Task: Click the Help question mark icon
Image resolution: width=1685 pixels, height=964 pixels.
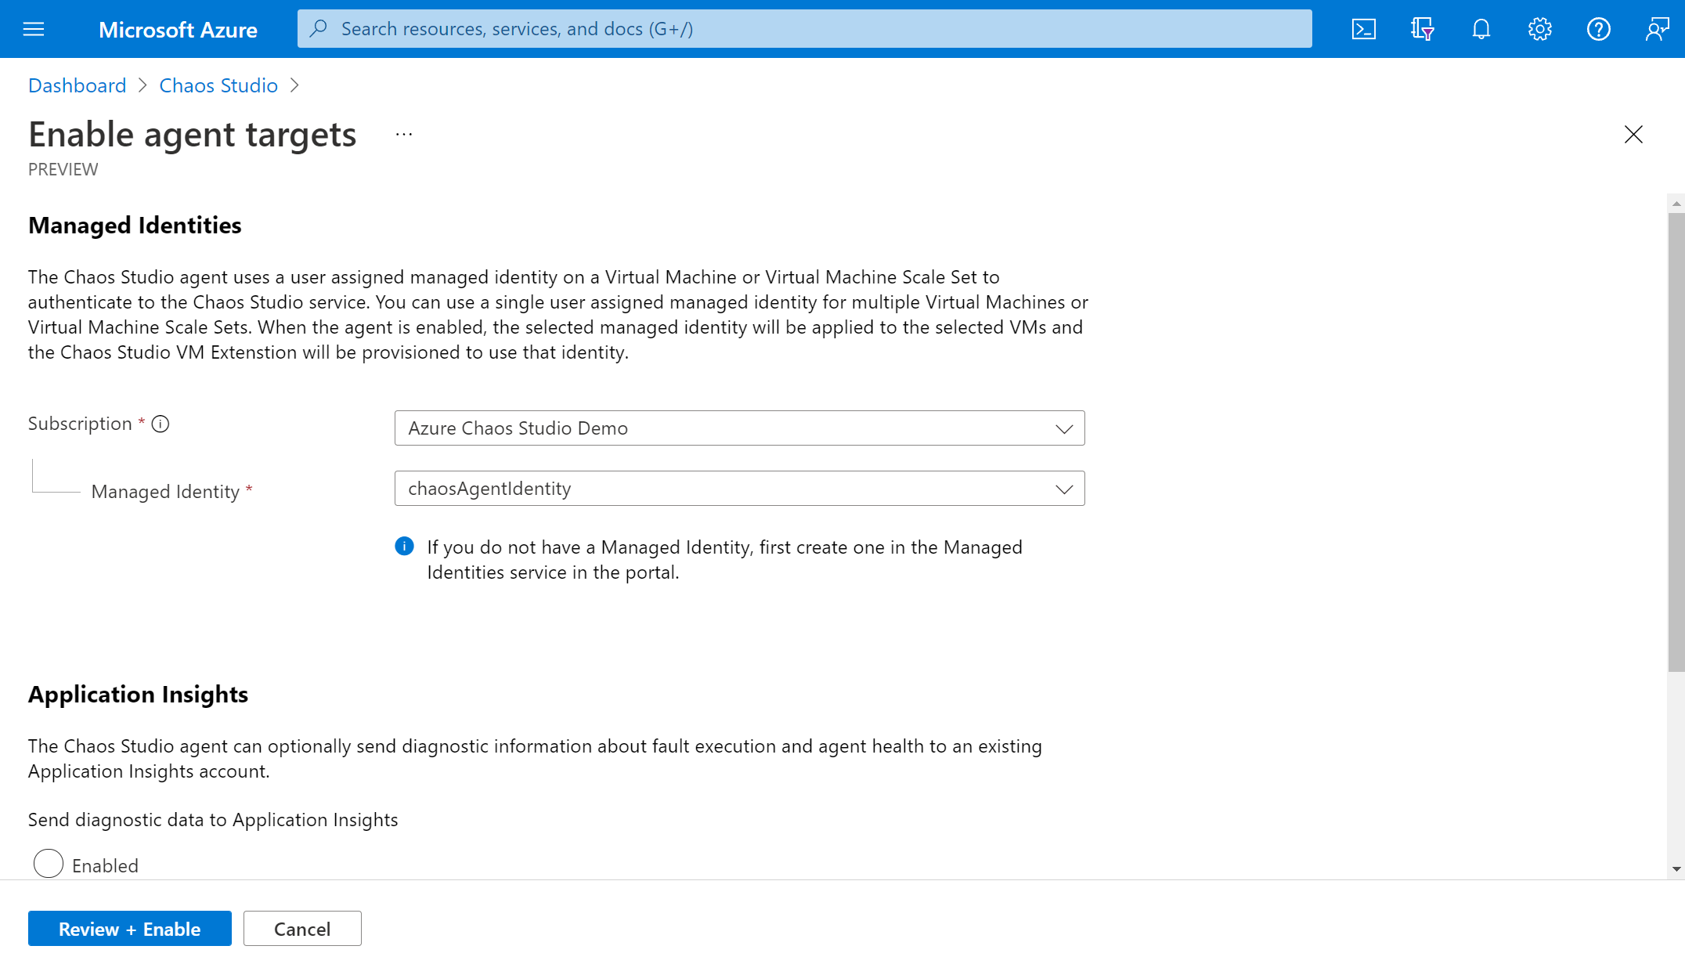Action: (1598, 29)
